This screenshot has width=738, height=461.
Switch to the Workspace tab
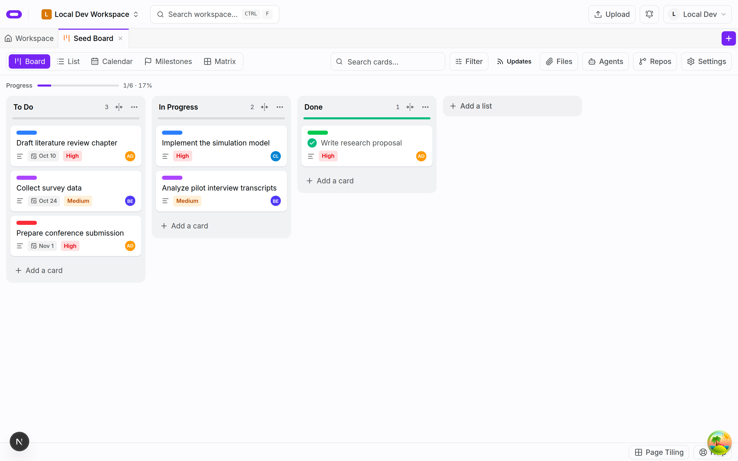tap(29, 38)
